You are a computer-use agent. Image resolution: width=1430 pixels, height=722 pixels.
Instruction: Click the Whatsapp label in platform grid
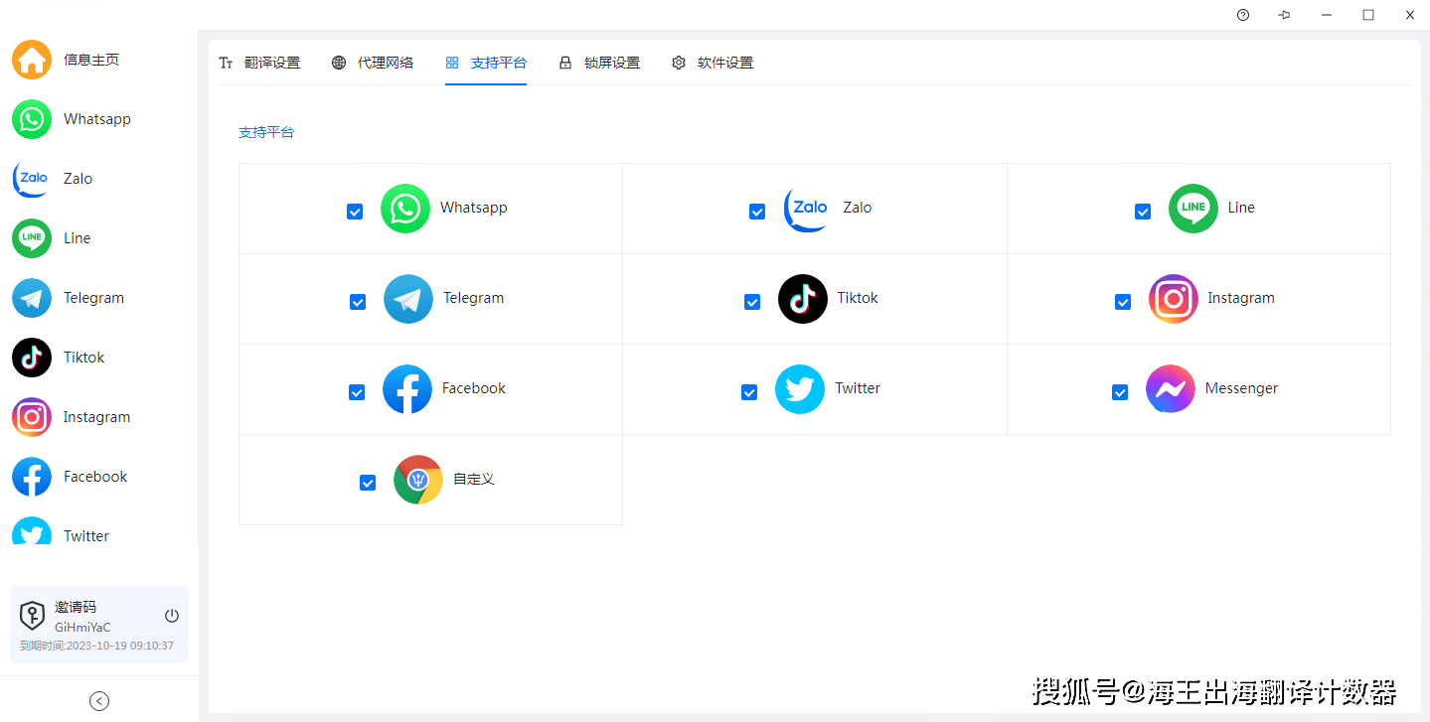(474, 208)
